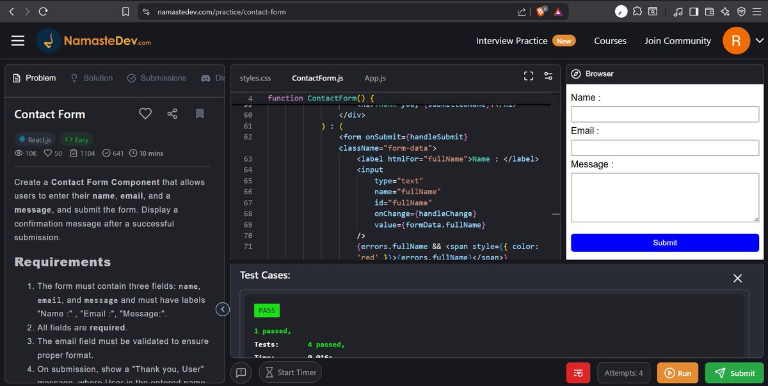
Task: Open the styles.css file tab
Action: (255, 78)
